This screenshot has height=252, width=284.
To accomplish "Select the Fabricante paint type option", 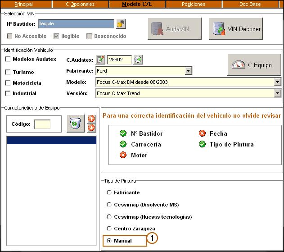I will click(109, 192).
